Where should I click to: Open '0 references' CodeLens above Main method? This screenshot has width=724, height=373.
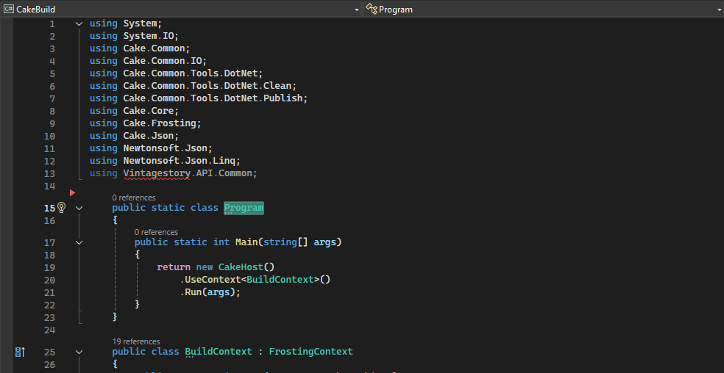[156, 232]
